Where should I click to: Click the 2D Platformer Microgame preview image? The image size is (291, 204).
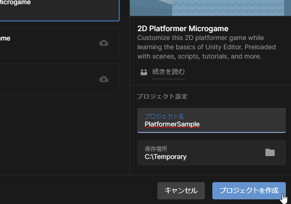[210, 8]
